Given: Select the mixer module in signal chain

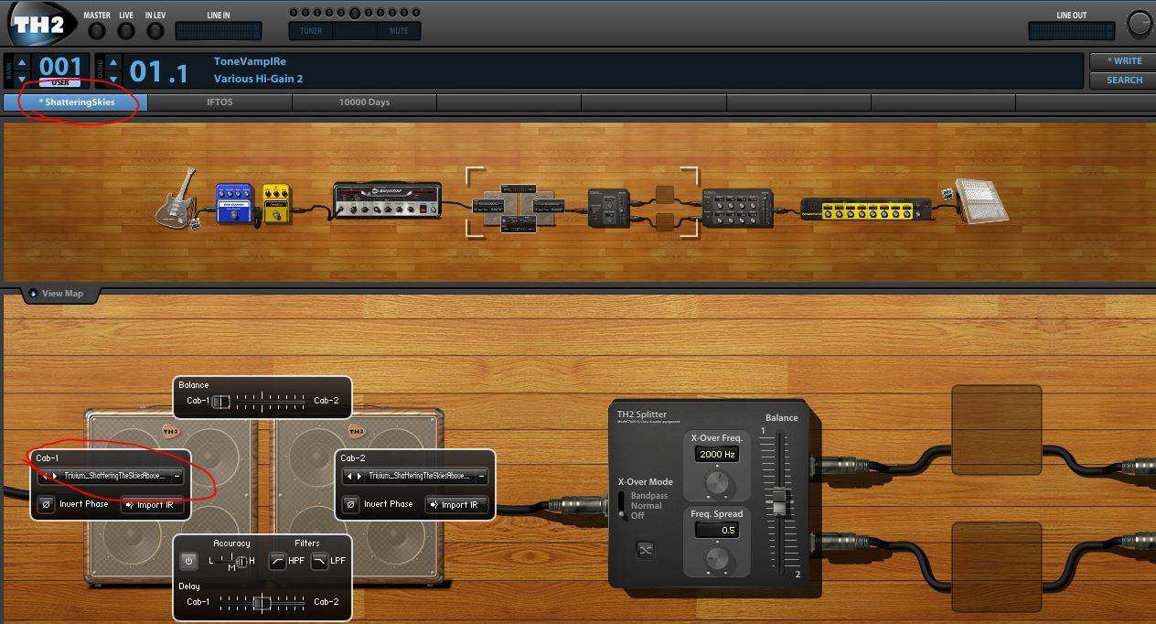Looking at the screenshot, I should tap(738, 208).
